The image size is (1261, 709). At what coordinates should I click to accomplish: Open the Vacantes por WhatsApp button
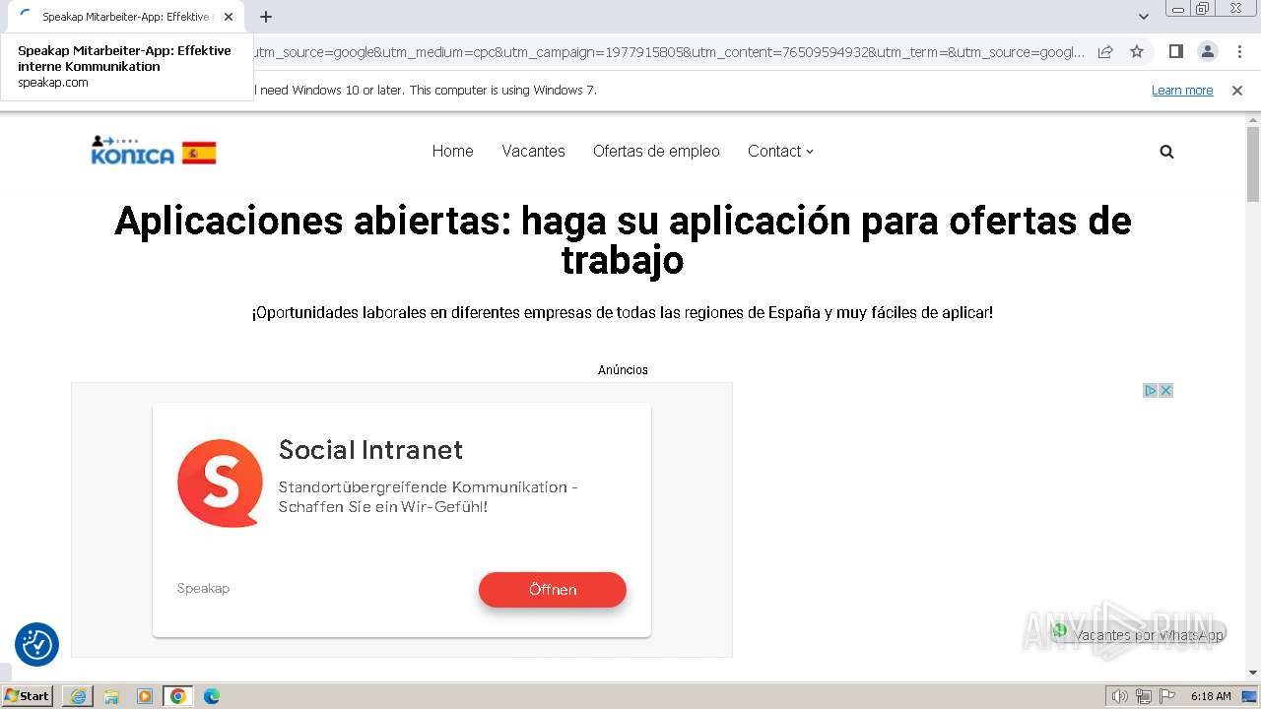1138,633
